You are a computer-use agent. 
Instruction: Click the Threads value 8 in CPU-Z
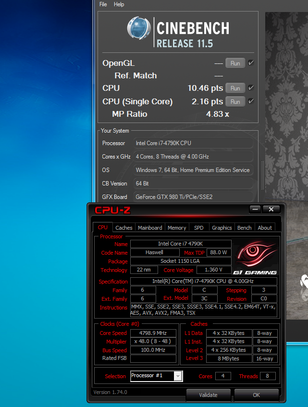click(x=268, y=376)
